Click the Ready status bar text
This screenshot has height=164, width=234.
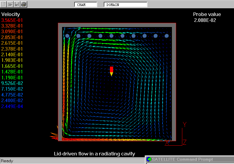pos(7,161)
